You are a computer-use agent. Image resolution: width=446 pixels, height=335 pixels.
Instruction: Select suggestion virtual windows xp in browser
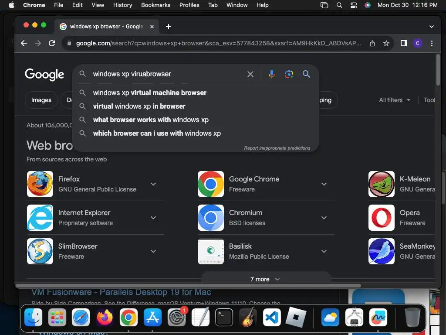pos(196,106)
